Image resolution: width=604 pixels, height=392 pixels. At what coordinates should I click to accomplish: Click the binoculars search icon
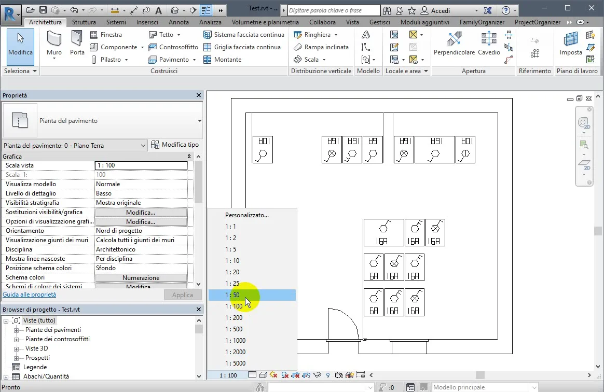pos(387,10)
